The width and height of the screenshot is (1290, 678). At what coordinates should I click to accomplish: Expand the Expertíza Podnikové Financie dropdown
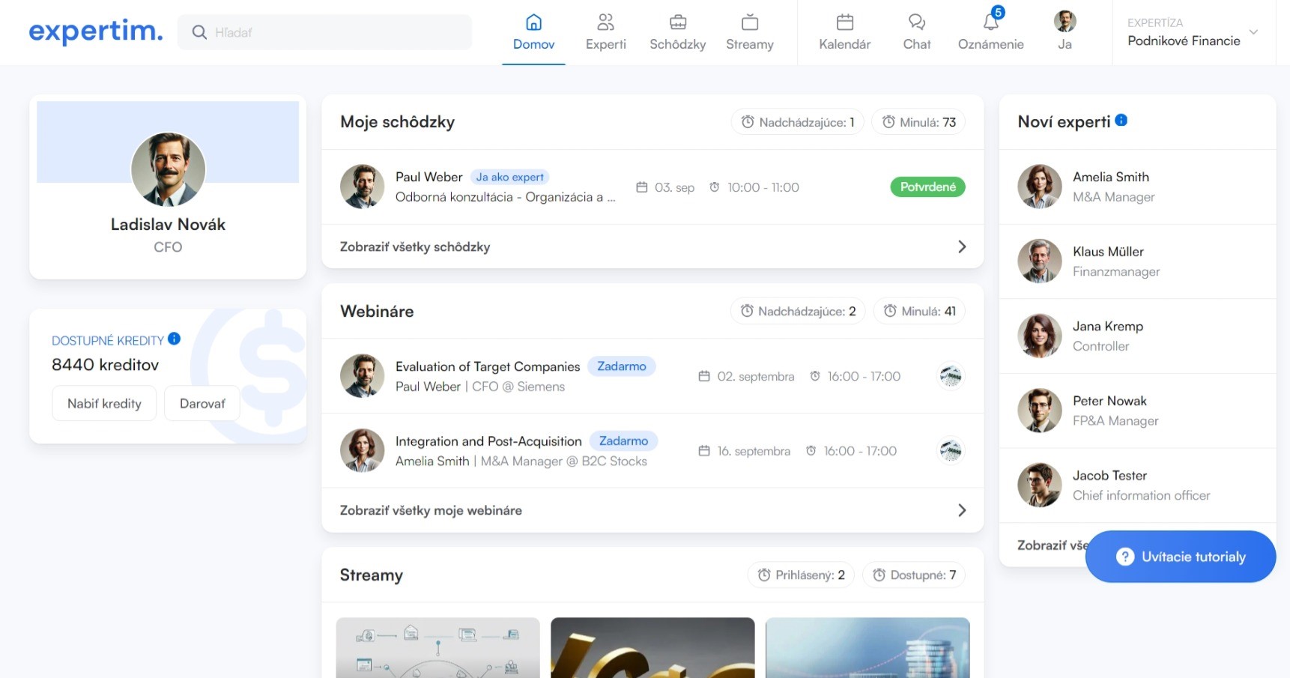click(x=1253, y=32)
